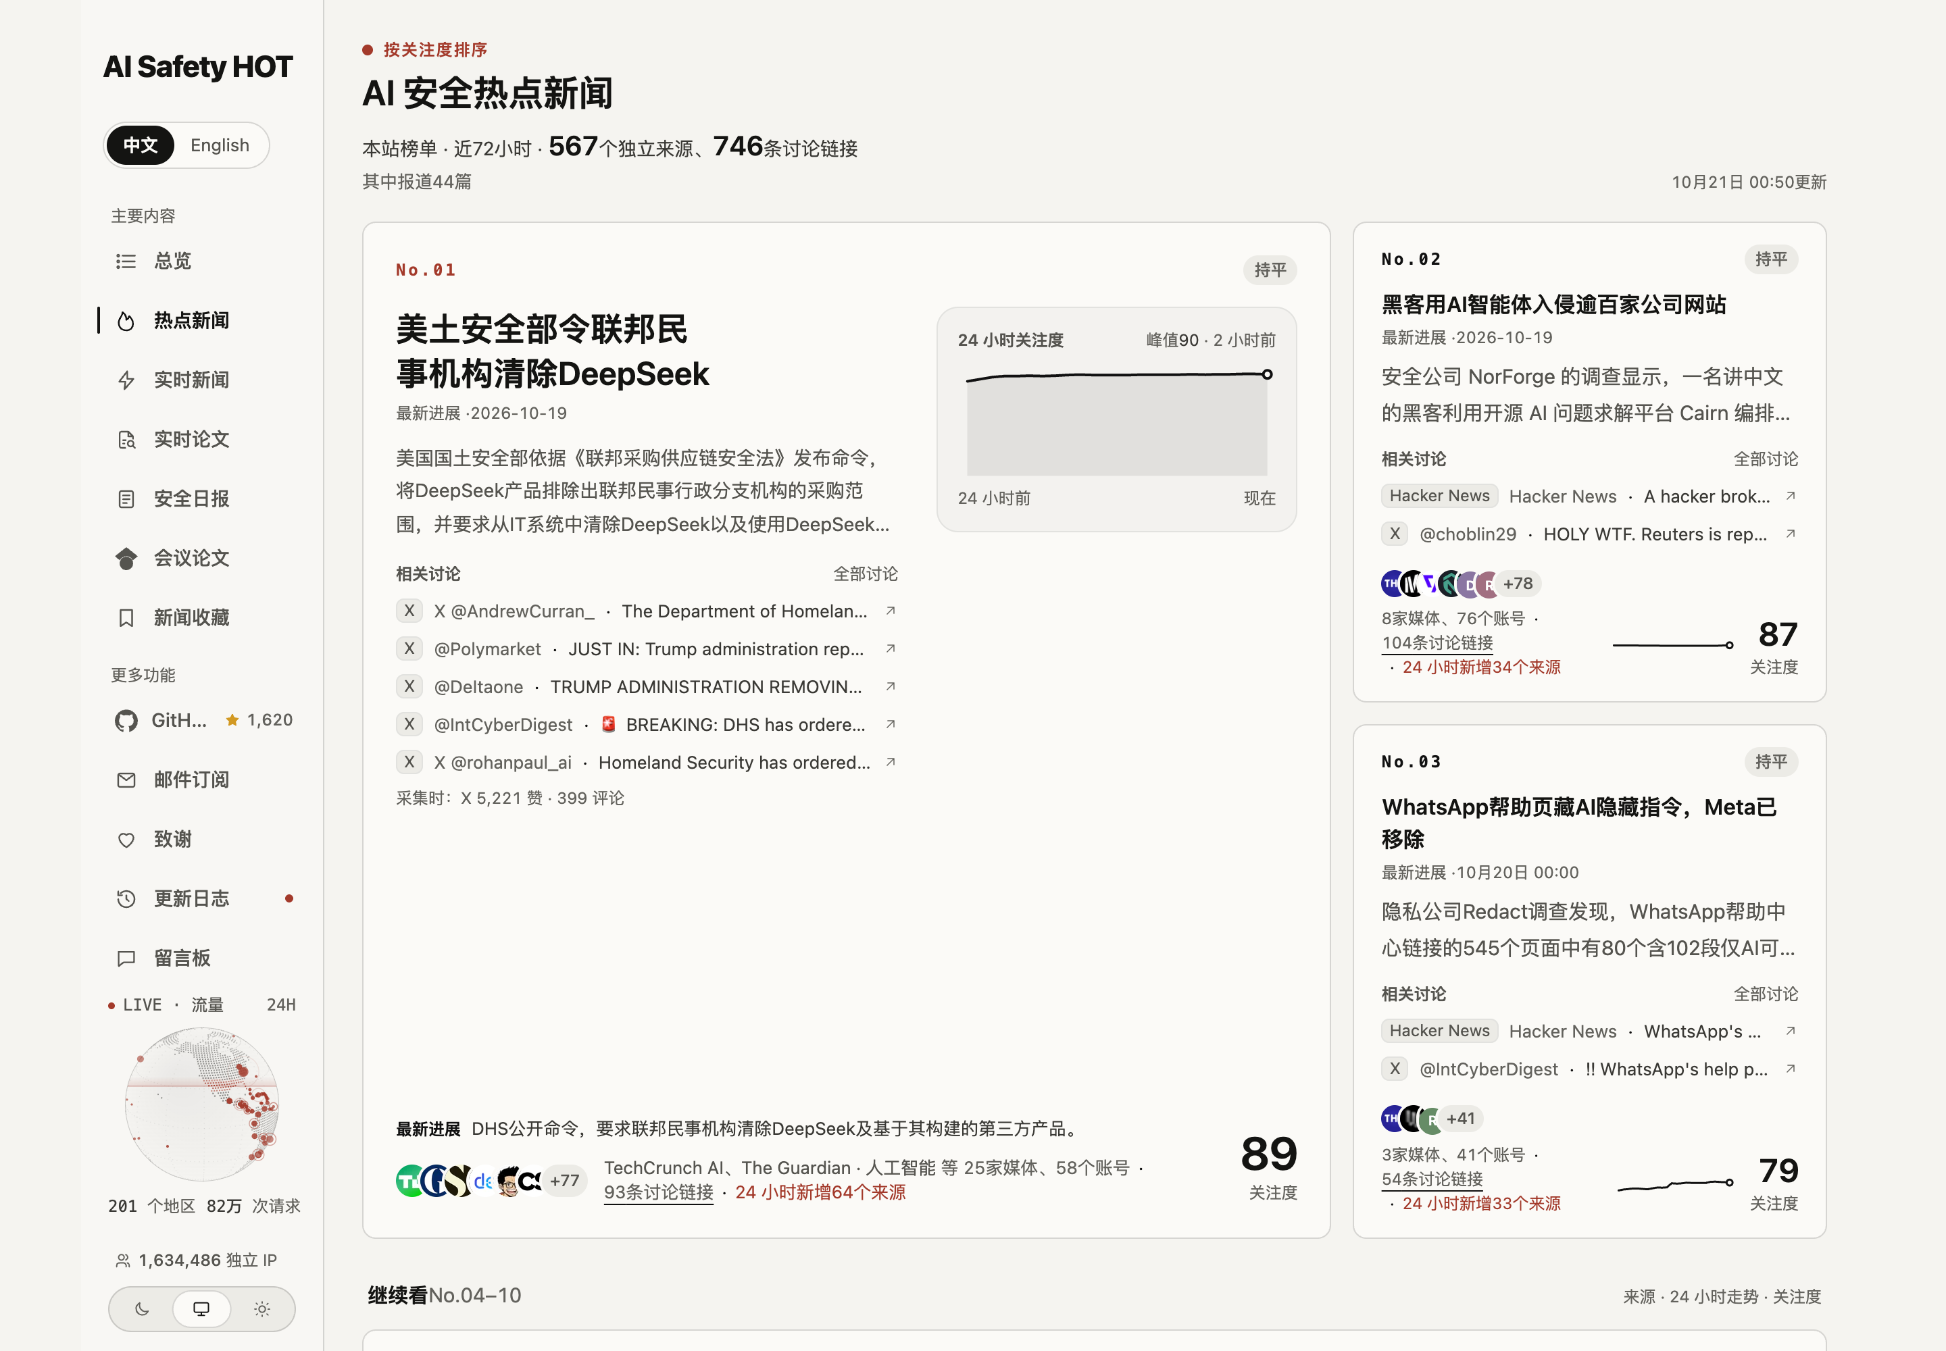Expand 全部讨论 in No.03 card

click(x=1765, y=994)
